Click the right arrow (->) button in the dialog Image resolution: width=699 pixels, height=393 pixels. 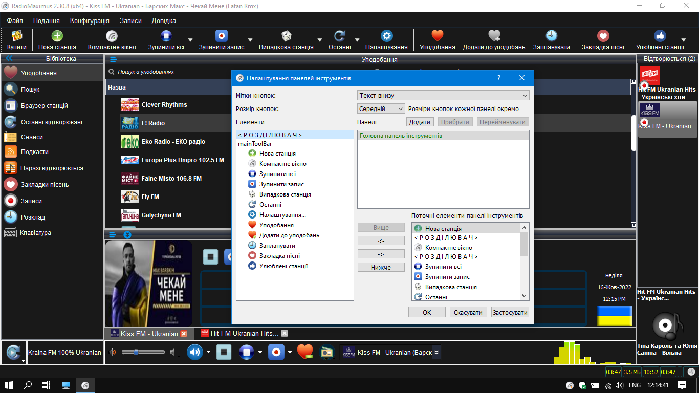click(x=381, y=254)
